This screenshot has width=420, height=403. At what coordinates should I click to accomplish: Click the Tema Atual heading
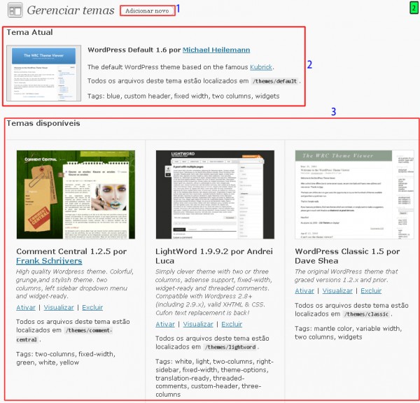click(x=29, y=32)
